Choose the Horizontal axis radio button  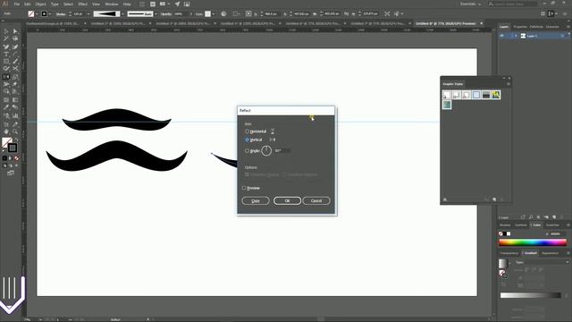click(x=247, y=131)
